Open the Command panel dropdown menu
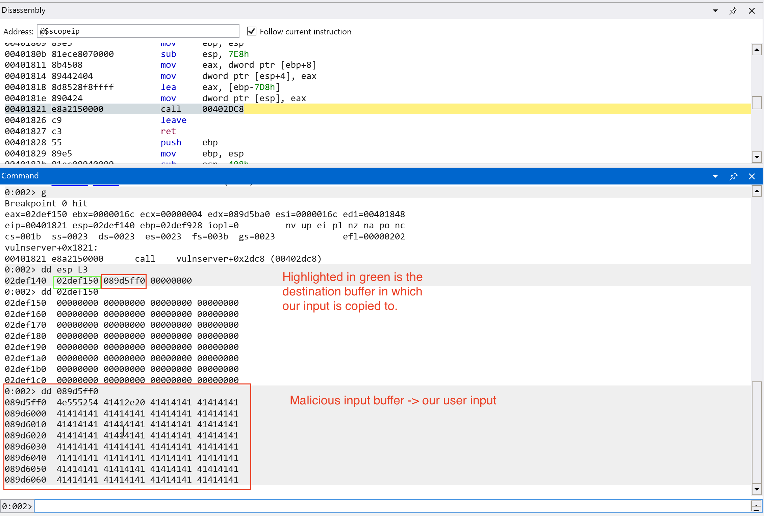 (x=715, y=176)
